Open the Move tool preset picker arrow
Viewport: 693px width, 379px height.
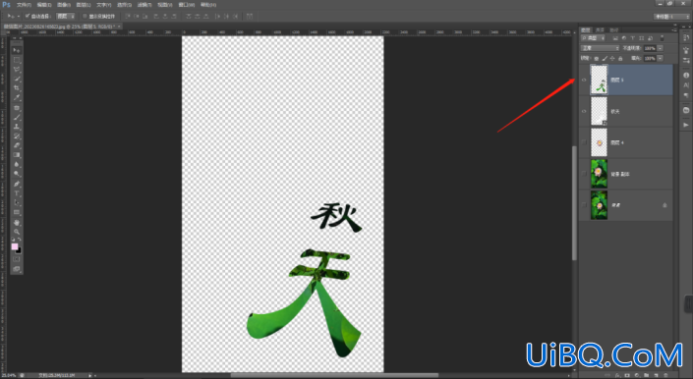[x=19, y=16]
